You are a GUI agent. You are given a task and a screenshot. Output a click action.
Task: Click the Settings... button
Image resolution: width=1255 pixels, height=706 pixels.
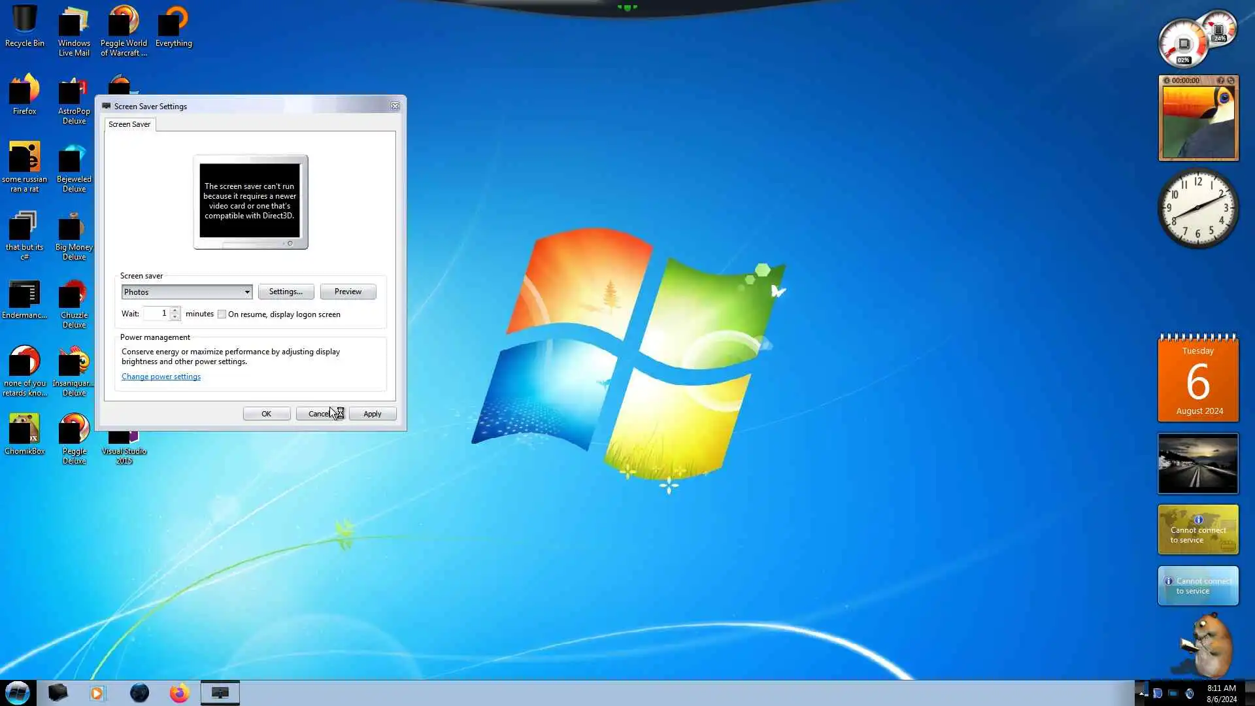[x=286, y=292]
